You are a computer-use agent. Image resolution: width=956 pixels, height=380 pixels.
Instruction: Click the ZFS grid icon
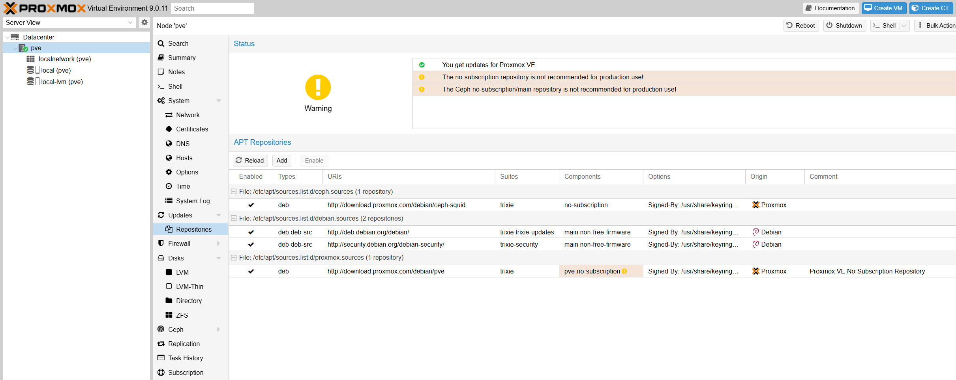pos(169,315)
